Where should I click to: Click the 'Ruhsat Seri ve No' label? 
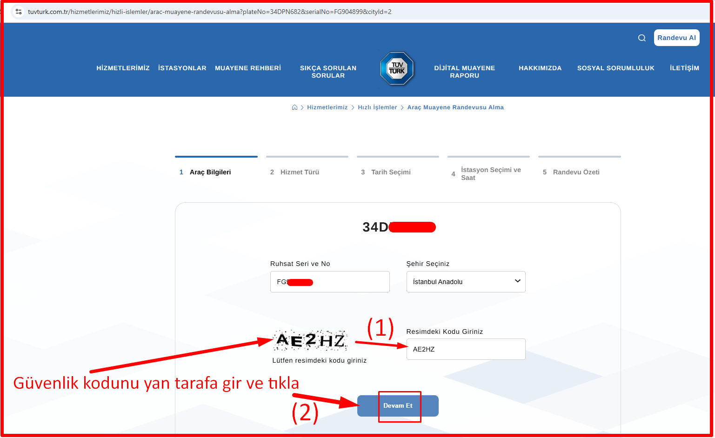point(300,264)
